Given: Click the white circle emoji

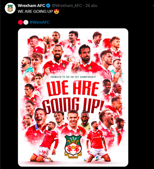Looking at the screenshot, I should tap(26, 22).
